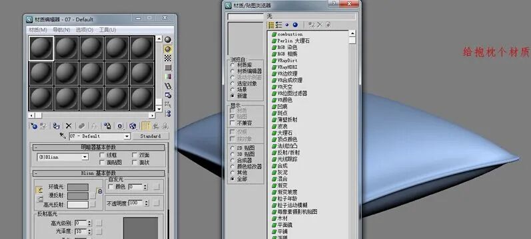Viewport: 531px width, 239px height.
Task: Click the 不透明度 spinner arrows
Action: click(x=147, y=203)
